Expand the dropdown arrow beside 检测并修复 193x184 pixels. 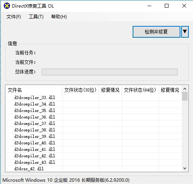185,32
